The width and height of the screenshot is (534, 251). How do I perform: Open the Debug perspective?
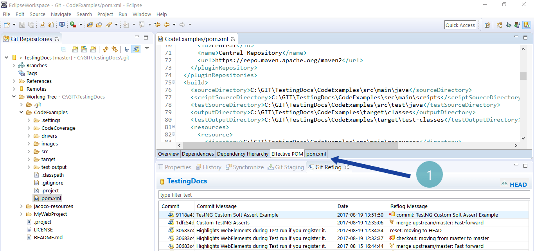coord(509,25)
